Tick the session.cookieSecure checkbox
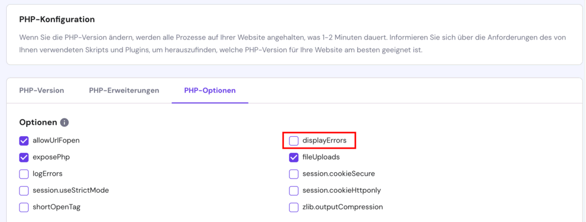 tap(294, 174)
